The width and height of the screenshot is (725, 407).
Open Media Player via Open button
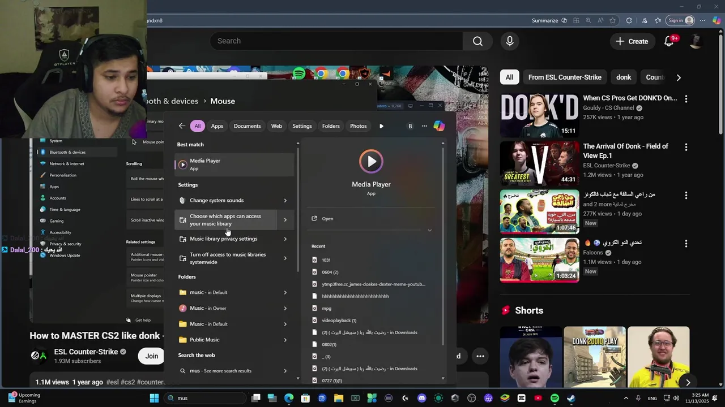point(371,219)
